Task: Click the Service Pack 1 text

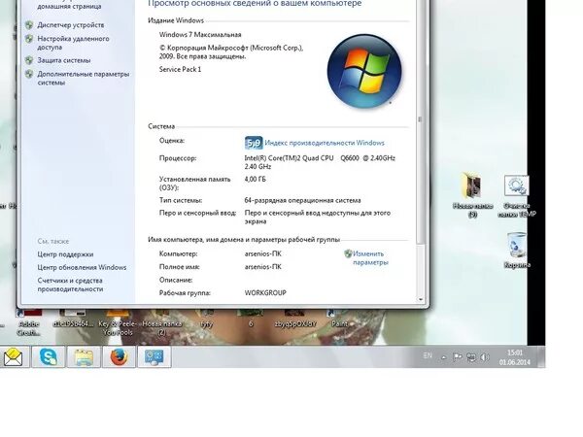Action: pyautogui.click(x=181, y=70)
